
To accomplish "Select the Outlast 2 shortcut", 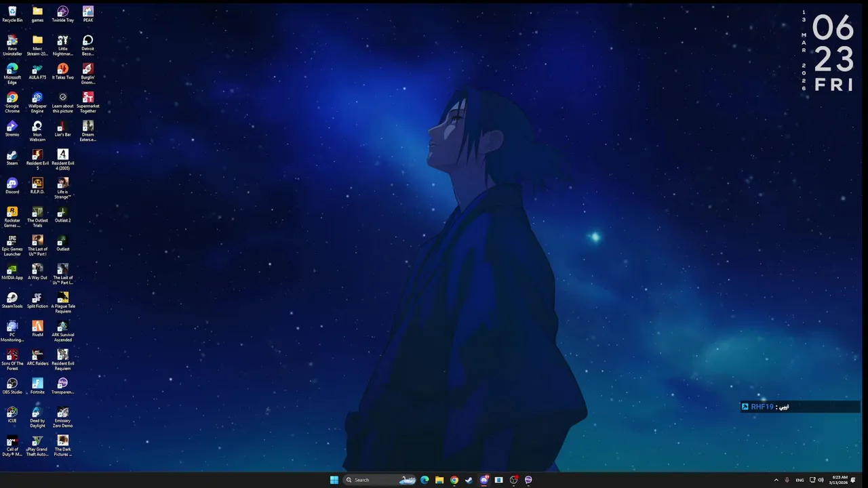I will point(62,215).
